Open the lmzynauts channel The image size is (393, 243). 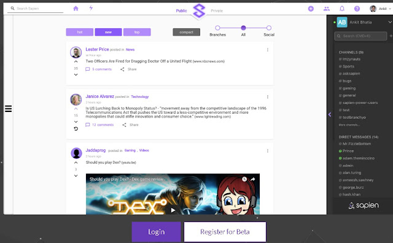[349, 59]
